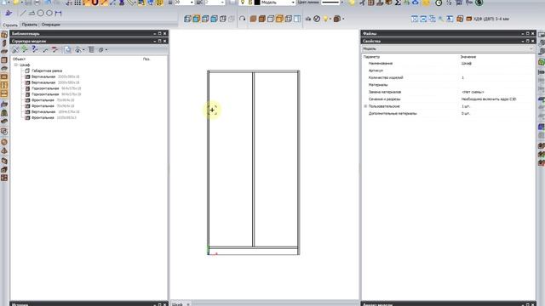Open the Операции tab
This screenshot has height=306, width=545.
[51, 25]
